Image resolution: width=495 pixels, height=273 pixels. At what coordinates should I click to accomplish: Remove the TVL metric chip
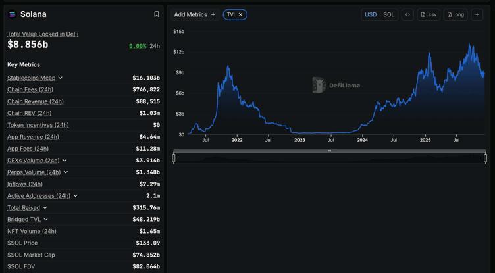[x=241, y=14]
